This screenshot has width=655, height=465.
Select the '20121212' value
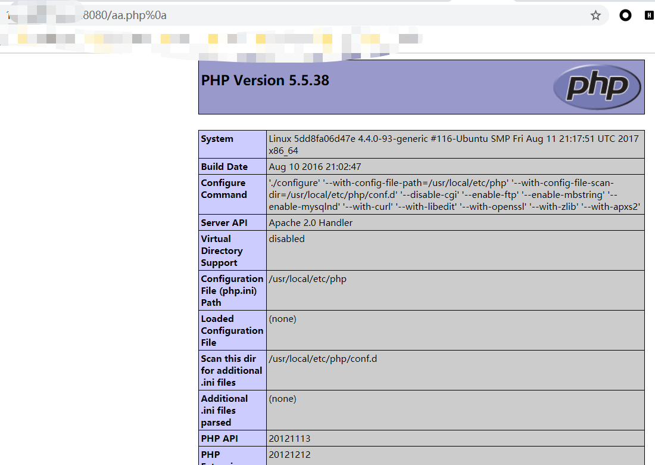click(289, 454)
